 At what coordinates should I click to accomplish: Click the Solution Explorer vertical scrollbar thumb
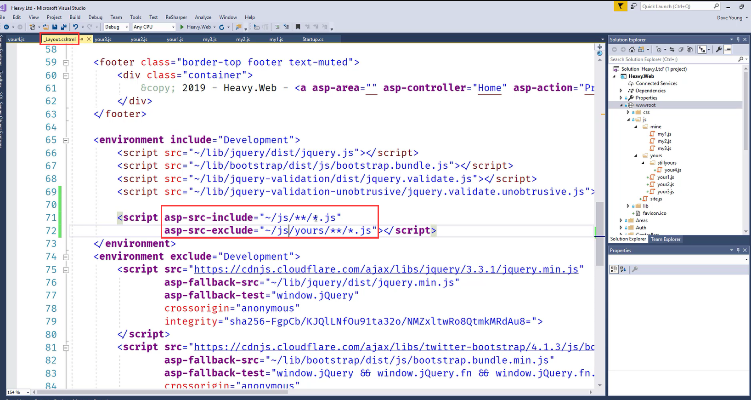745,110
